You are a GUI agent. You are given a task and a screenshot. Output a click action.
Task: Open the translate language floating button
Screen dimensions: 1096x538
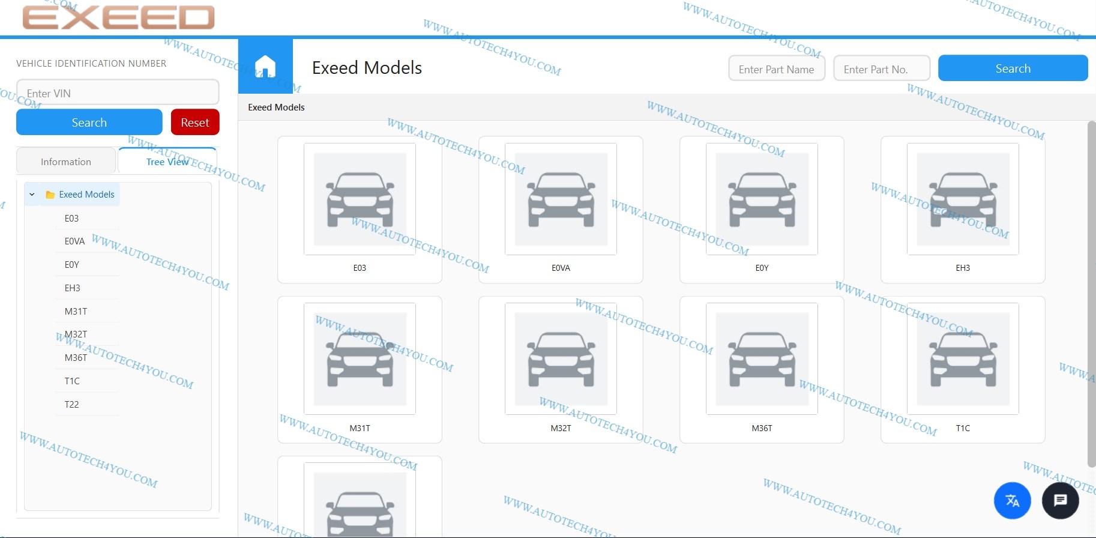[1012, 500]
